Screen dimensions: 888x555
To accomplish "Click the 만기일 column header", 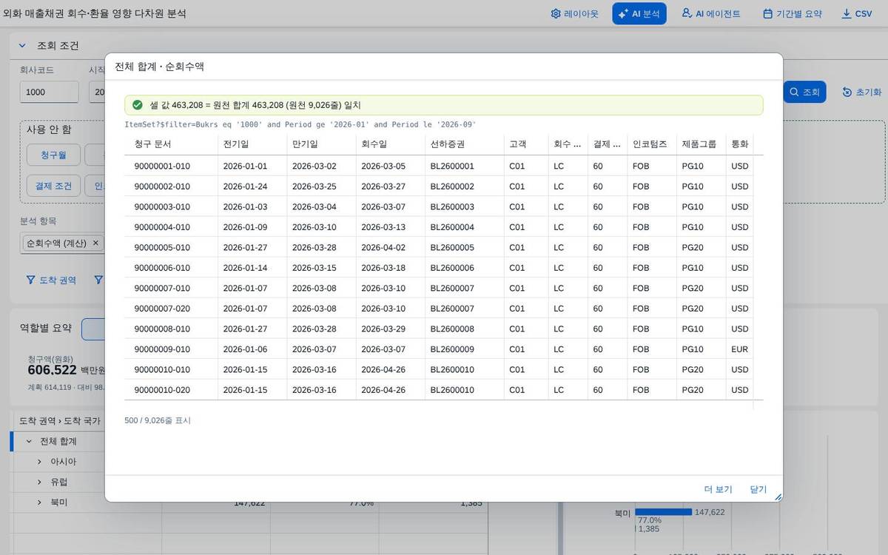I will click(x=321, y=144).
